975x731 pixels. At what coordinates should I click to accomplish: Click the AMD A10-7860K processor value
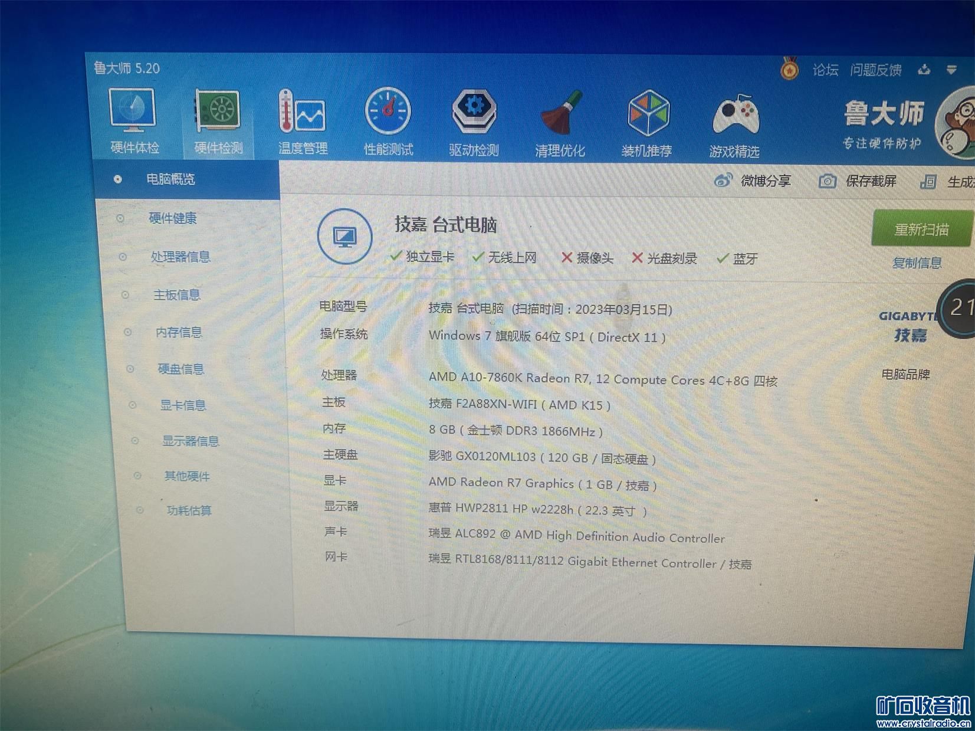pos(603,379)
